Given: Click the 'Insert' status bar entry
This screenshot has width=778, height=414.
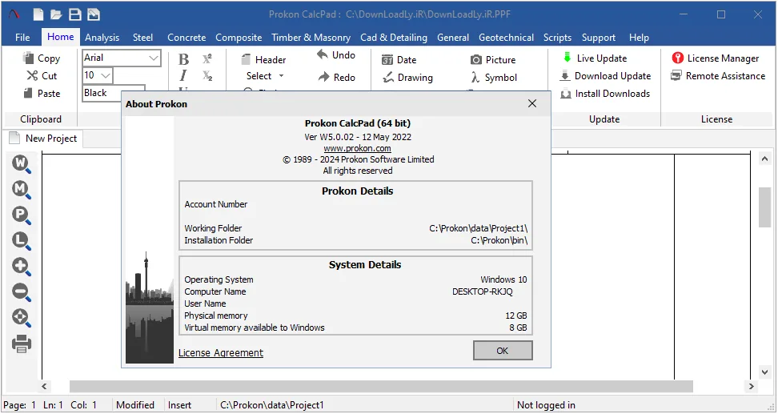Looking at the screenshot, I should [179, 405].
